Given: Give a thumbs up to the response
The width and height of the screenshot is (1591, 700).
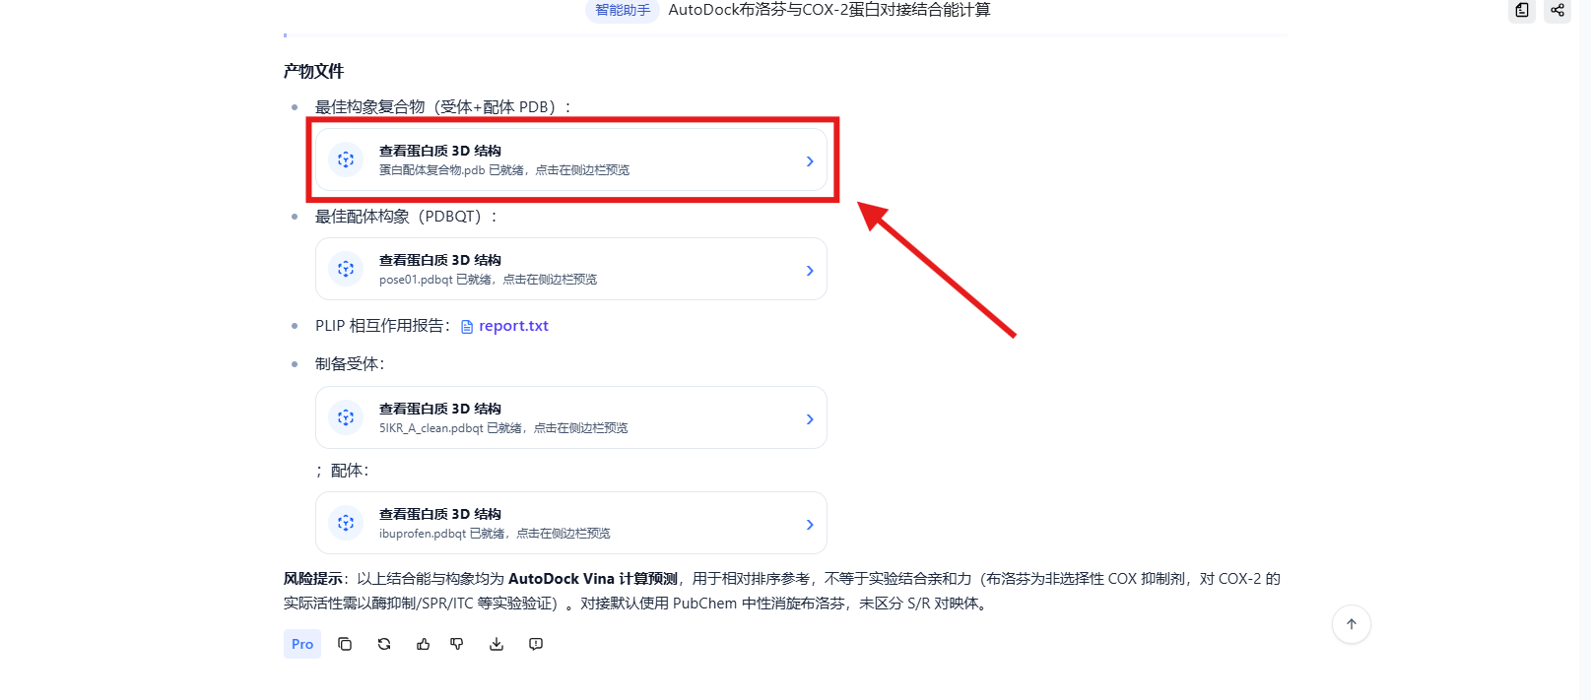Looking at the screenshot, I should coord(423,644).
